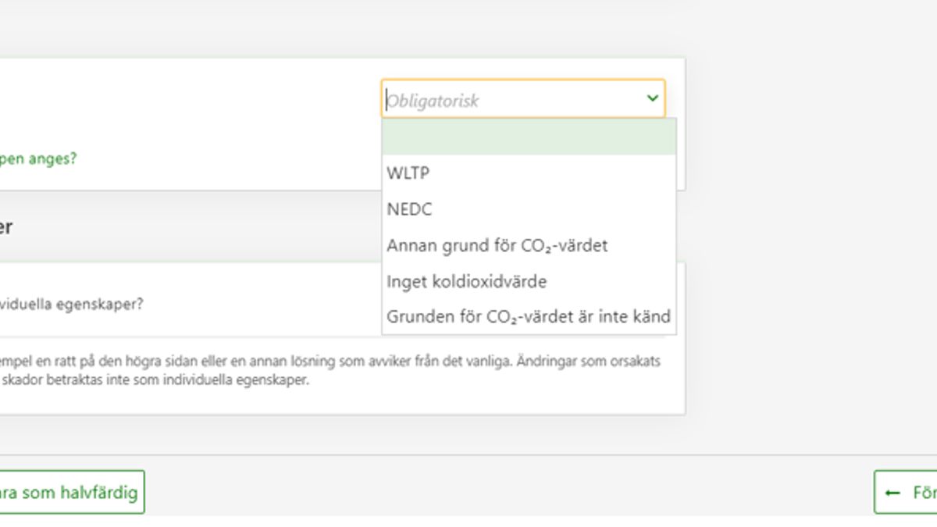
Task: Click the white strip below the footer buttons
Action: tap(468, 521)
